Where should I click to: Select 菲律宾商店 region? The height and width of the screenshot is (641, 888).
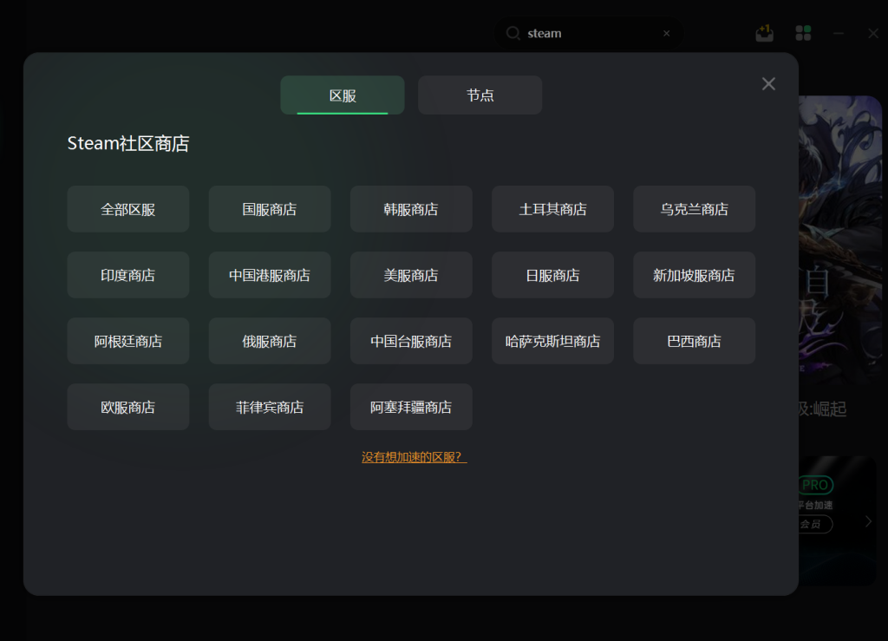coord(270,407)
